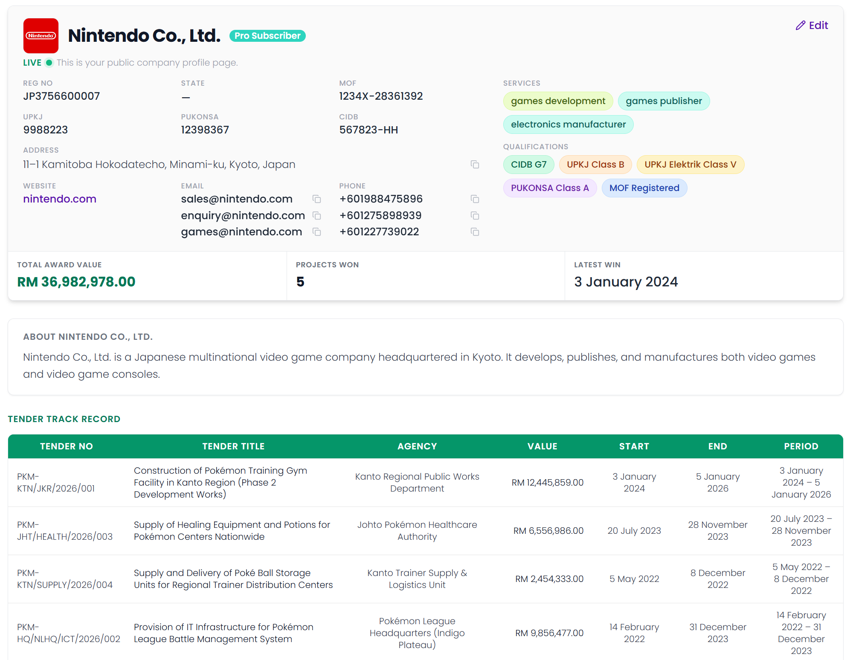850x660 pixels.
Task: Click the Tender No column header
Action: (x=67, y=446)
